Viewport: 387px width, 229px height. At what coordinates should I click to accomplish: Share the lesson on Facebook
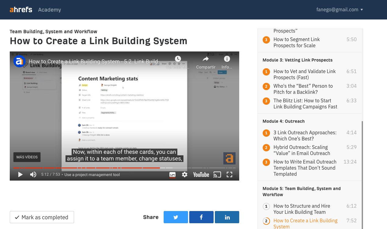coord(201,217)
